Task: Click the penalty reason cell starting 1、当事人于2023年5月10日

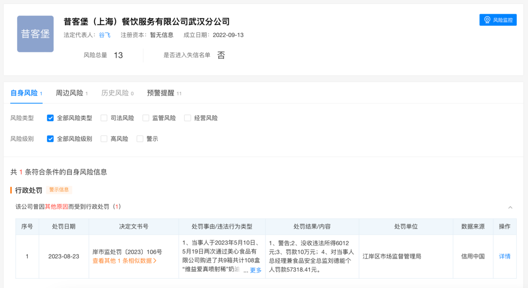Action: [222, 256]
